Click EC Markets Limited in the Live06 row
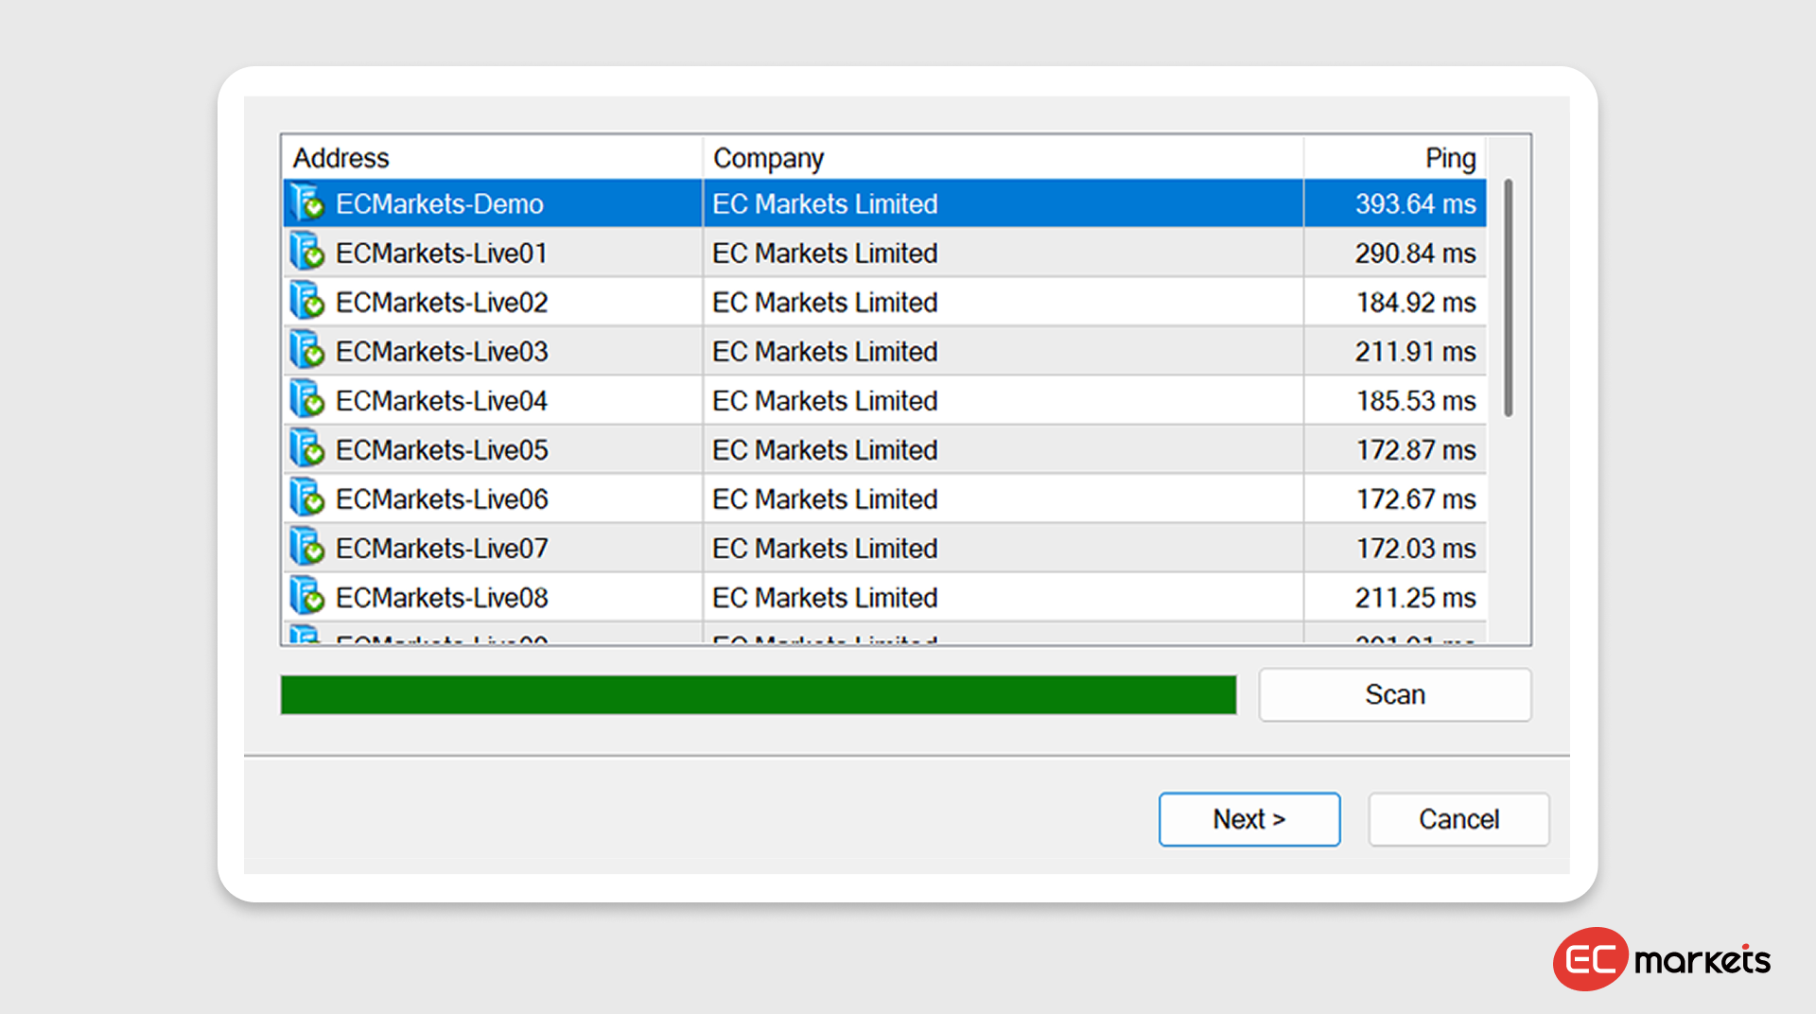 click(x=825, y=499)
